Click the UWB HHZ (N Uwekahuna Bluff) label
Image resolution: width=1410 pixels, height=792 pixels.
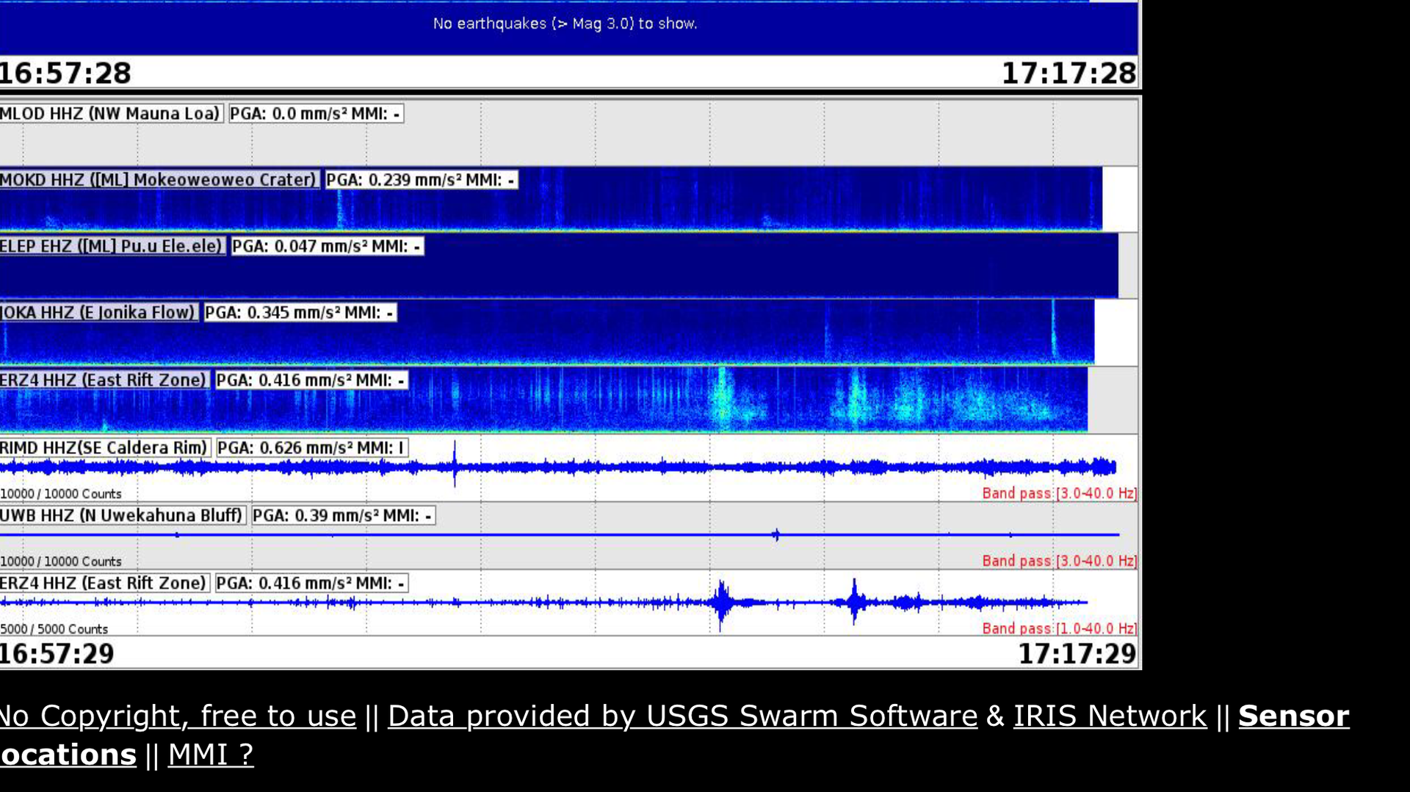[x=121, y=515]
